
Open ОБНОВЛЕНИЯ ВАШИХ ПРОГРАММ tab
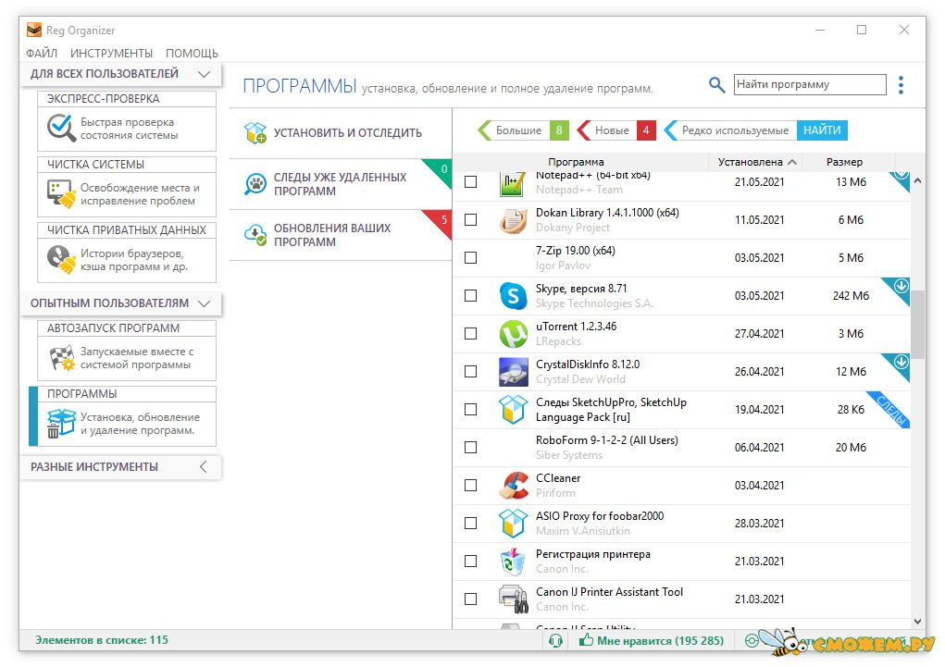click(x=341, y=235)
